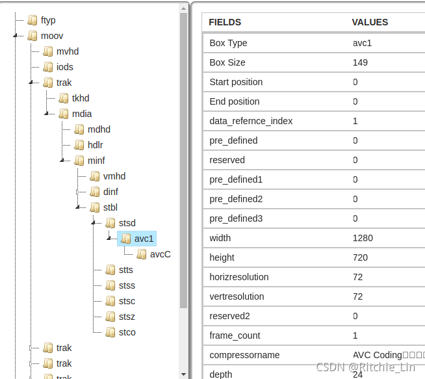Click the frame_count field name

click(235, 335)
